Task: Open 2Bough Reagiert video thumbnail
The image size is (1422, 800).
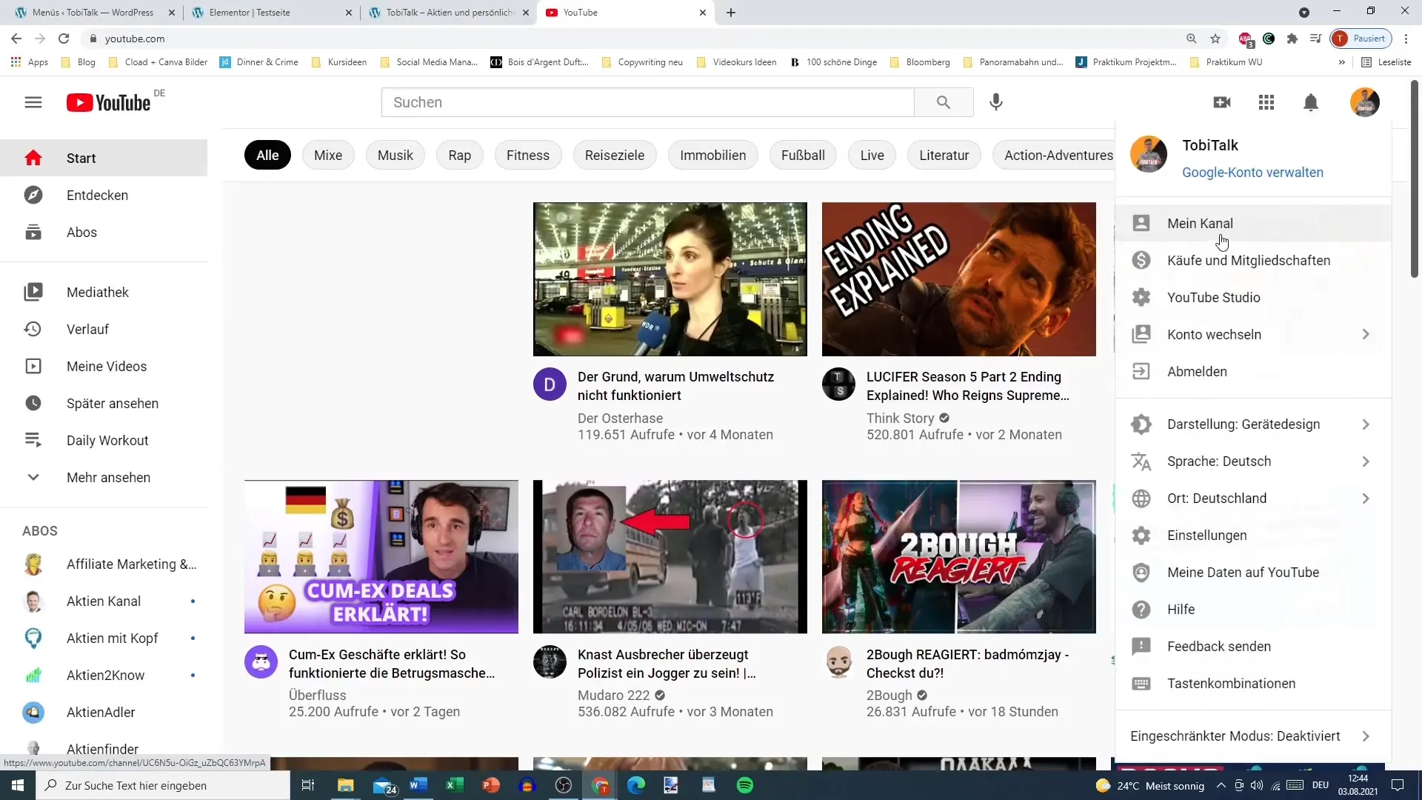Action: pyautogui.click(x=959, y=556)
